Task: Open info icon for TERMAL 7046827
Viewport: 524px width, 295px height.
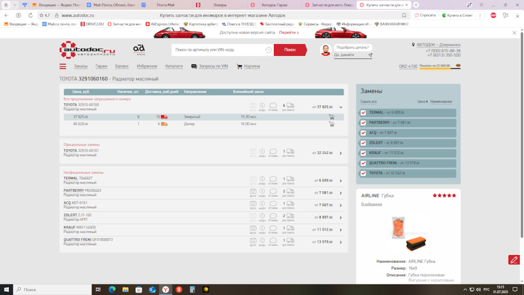Action: point(263,179)
